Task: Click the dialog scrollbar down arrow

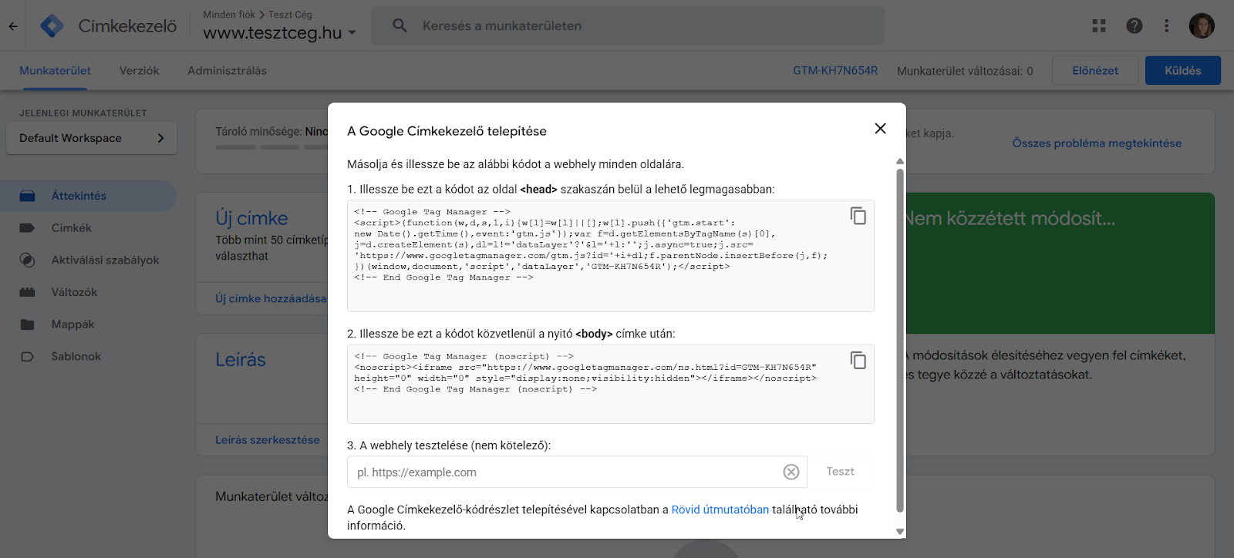Action: (900, 532)
